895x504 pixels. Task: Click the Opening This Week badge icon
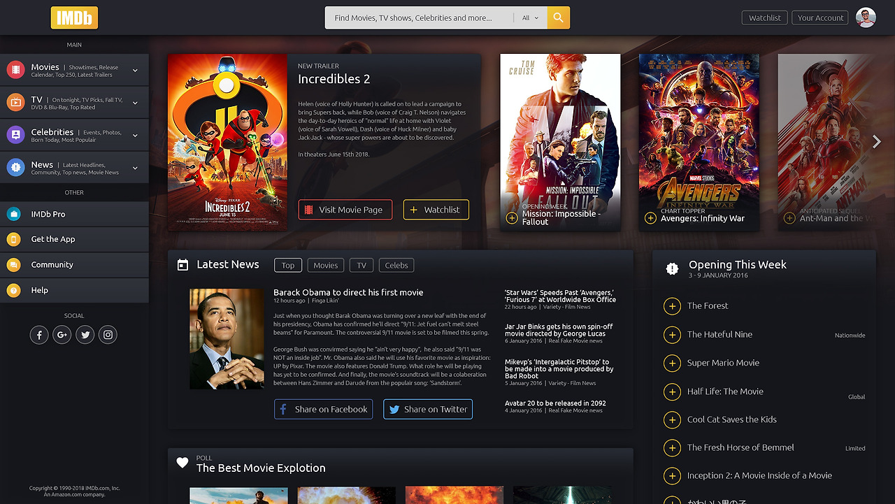pyautogui.click(x=672, y=268)
